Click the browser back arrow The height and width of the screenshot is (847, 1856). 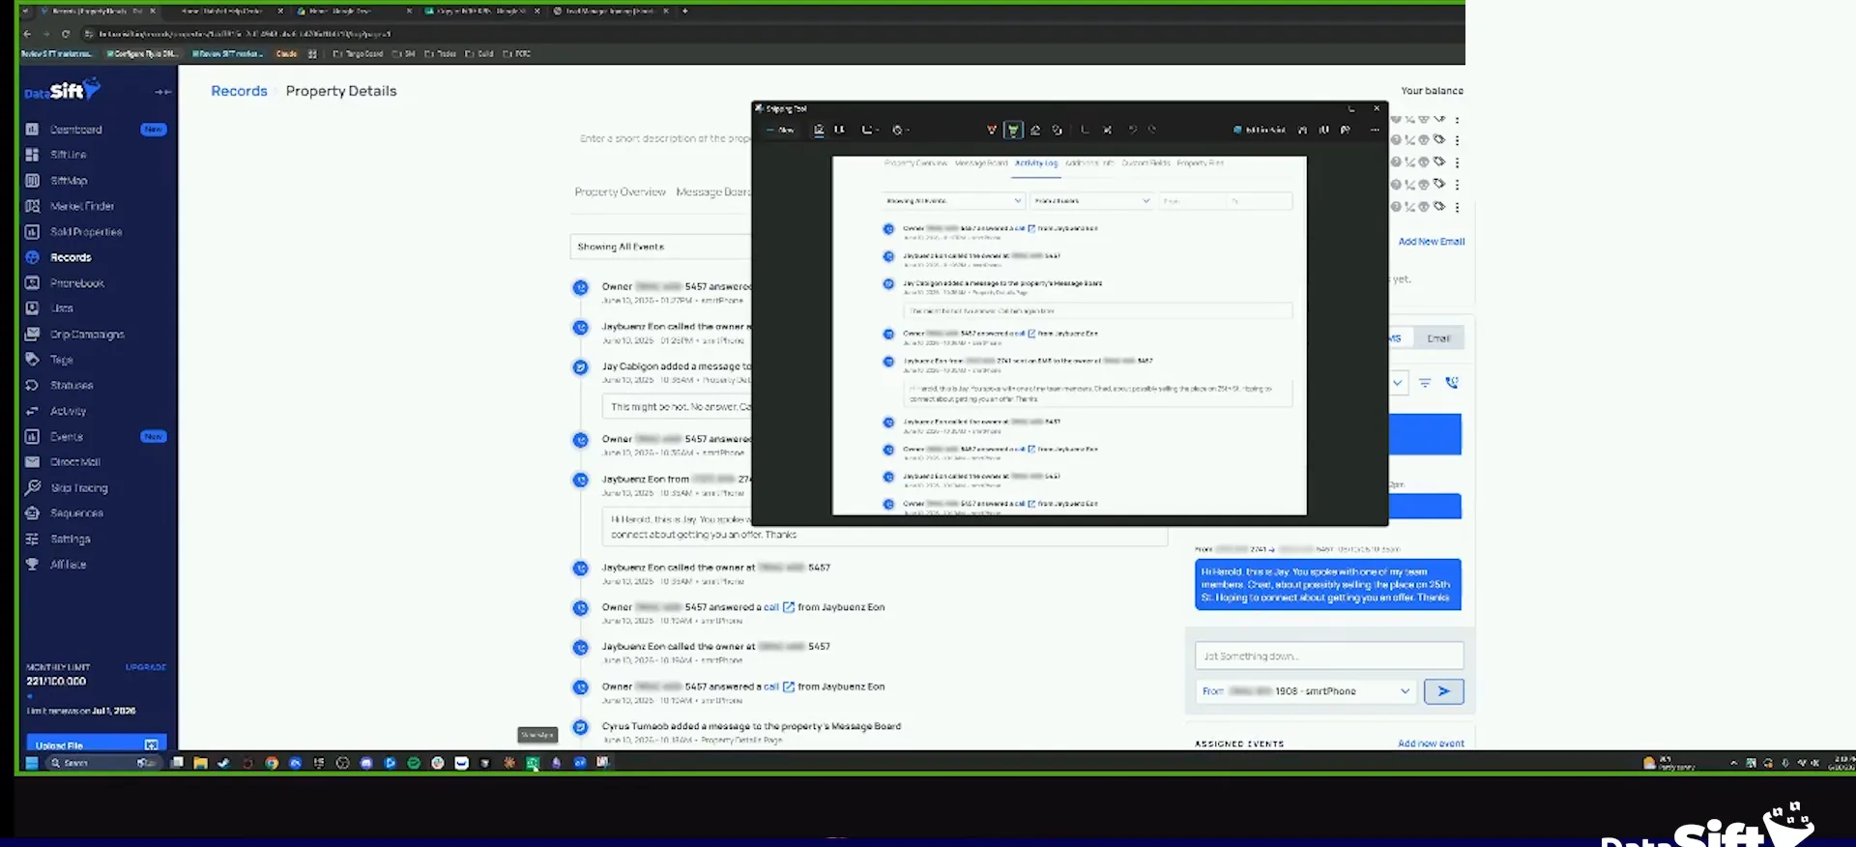pos(27,34)
